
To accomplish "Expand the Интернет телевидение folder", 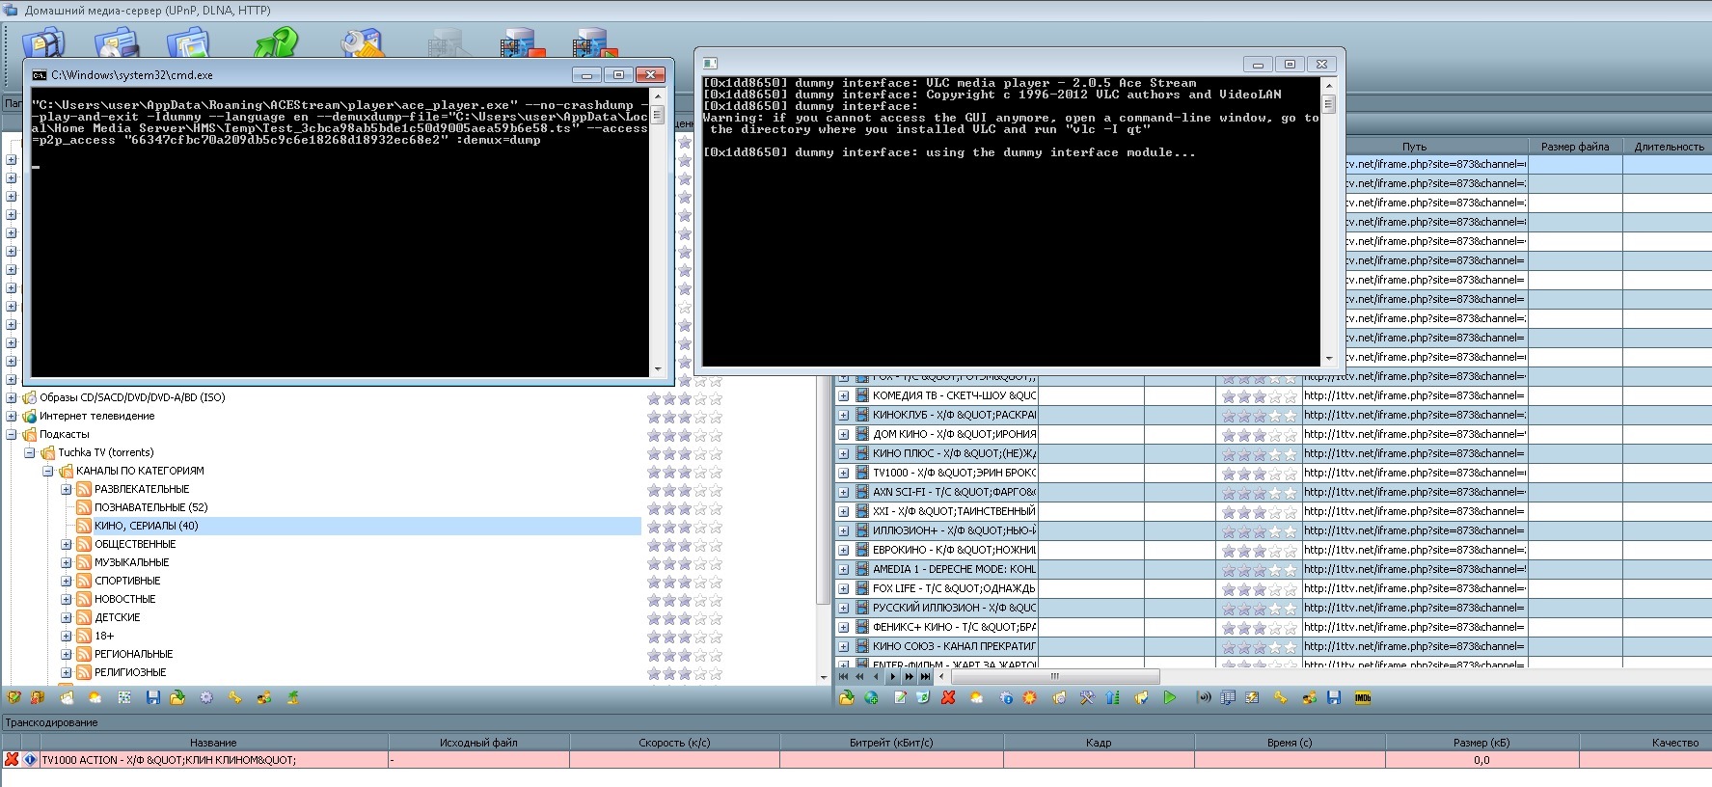I will pyautogui.click(x=12, y=416).
